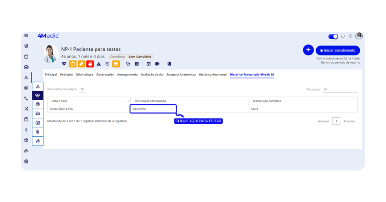Click the Pesquisar search field

340,90
